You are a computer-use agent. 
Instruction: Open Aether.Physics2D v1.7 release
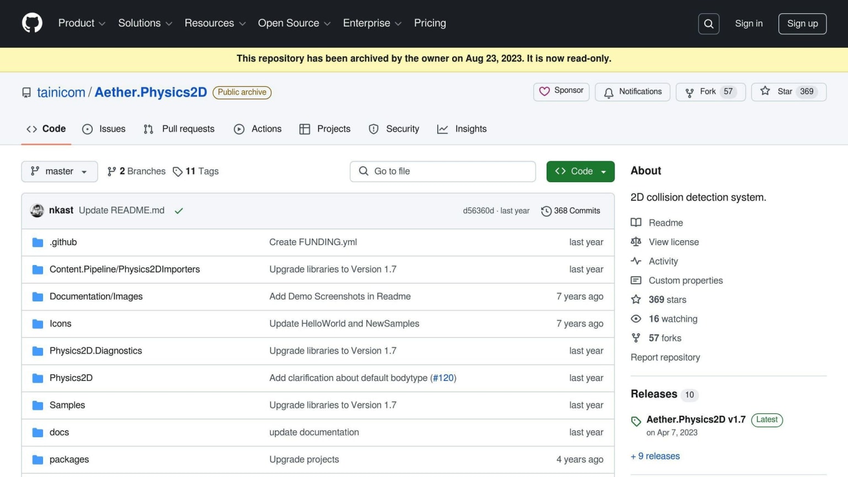(696, 420)
